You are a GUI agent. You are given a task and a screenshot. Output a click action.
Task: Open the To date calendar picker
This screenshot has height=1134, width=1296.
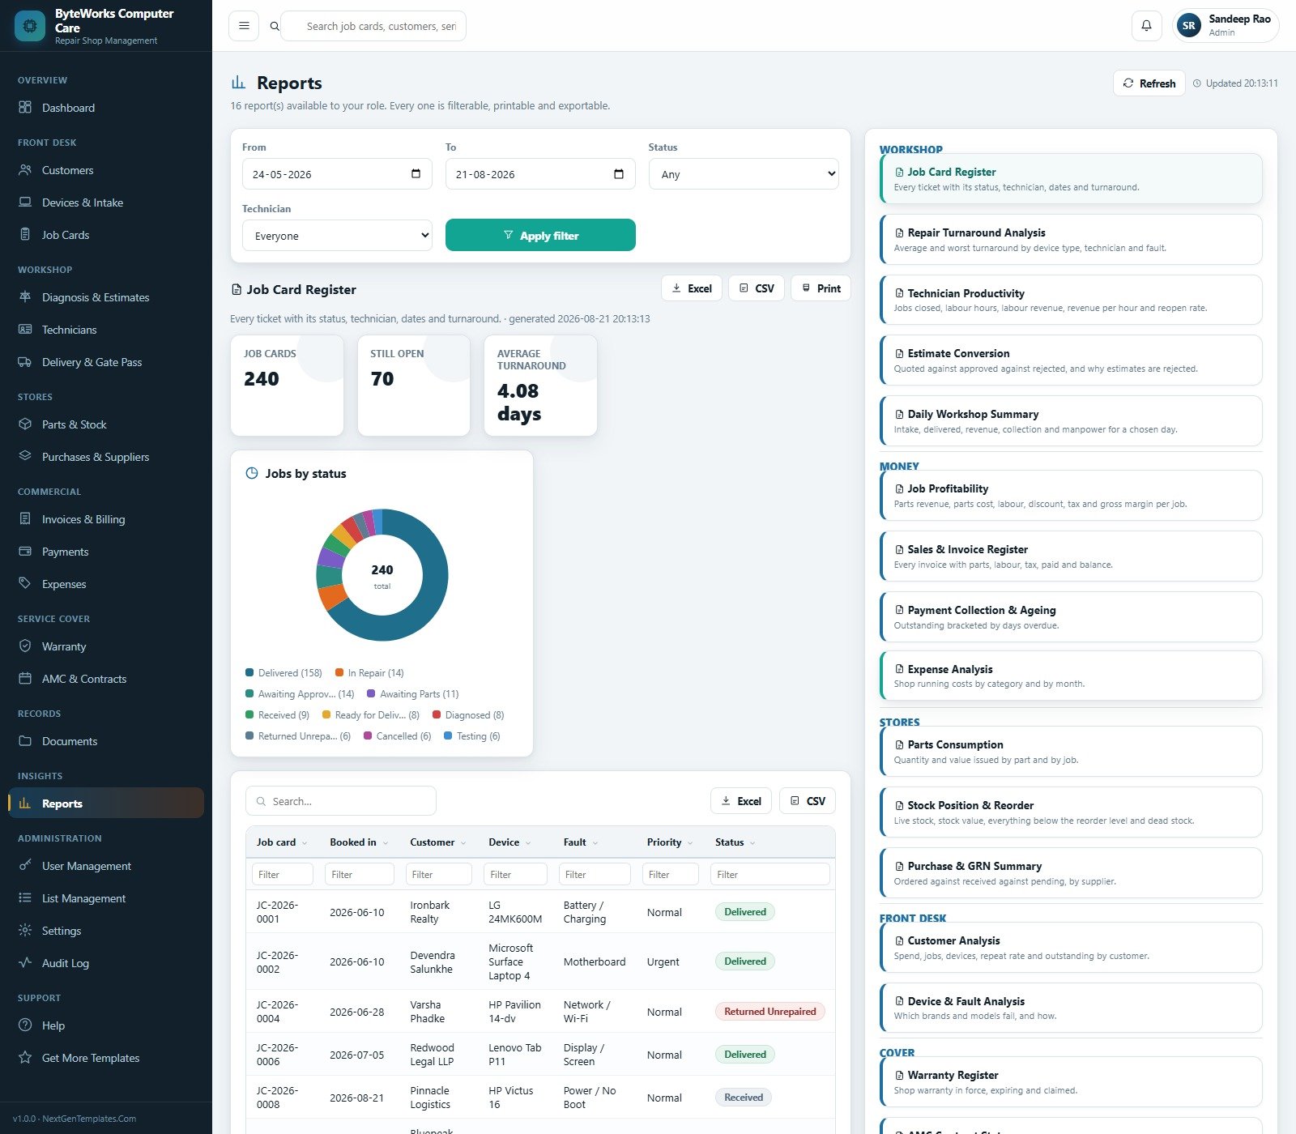[x=619, y=174]
